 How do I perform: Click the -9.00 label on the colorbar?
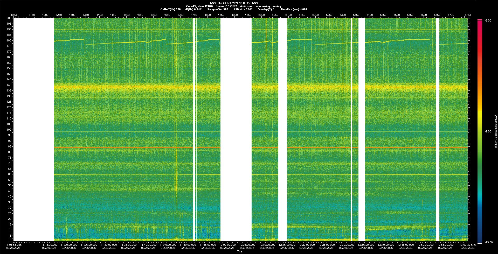click(x=488, y=132)
